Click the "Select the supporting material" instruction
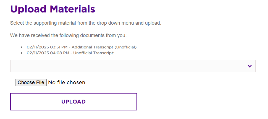Viewport: 268px width, 119px height. coord(85,23)
